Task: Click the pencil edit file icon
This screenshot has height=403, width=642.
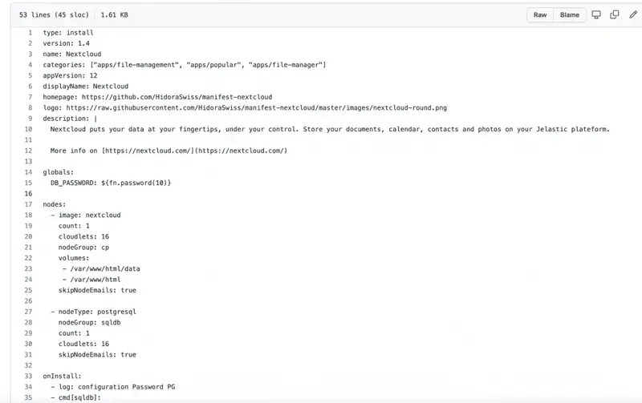Action: tap(633, 15)
